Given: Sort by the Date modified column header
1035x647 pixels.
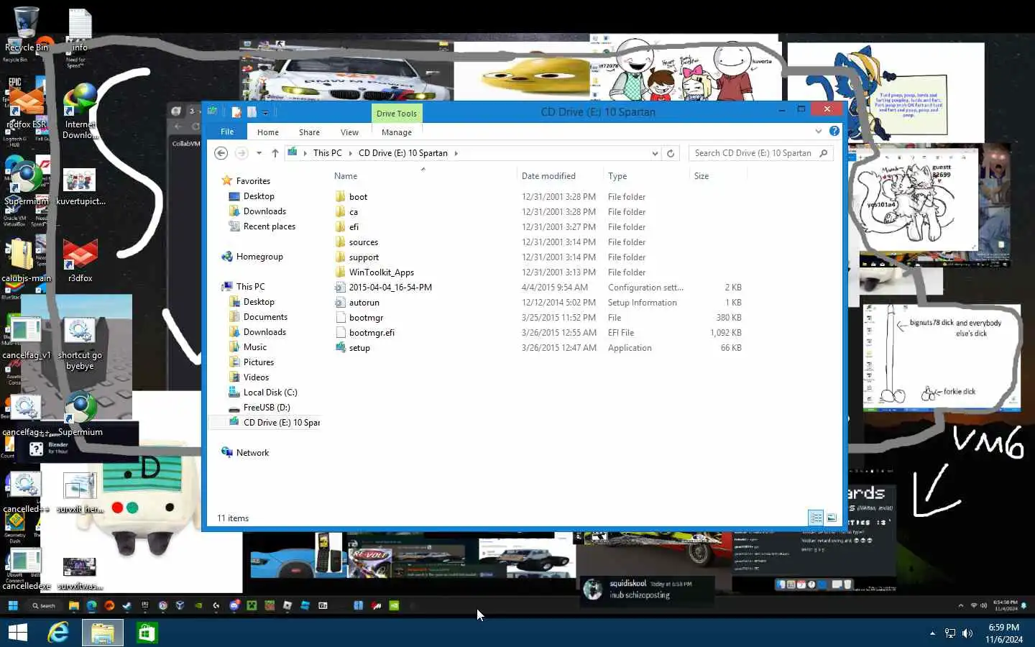Looking at the screenshot, I should click(560, 176).
